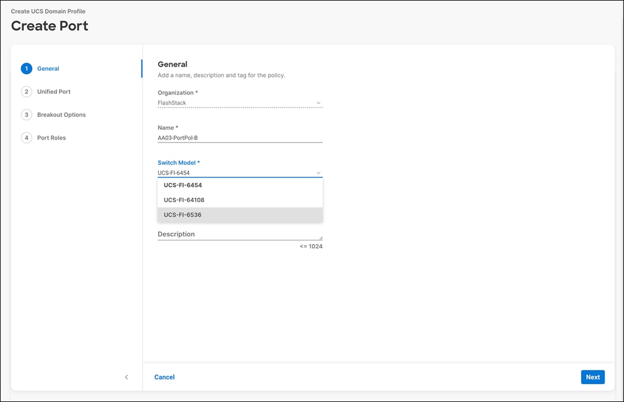Click the back chevron at the sidebar bottom
Viewport: 624px width, 402px height.
coord(127,376)
